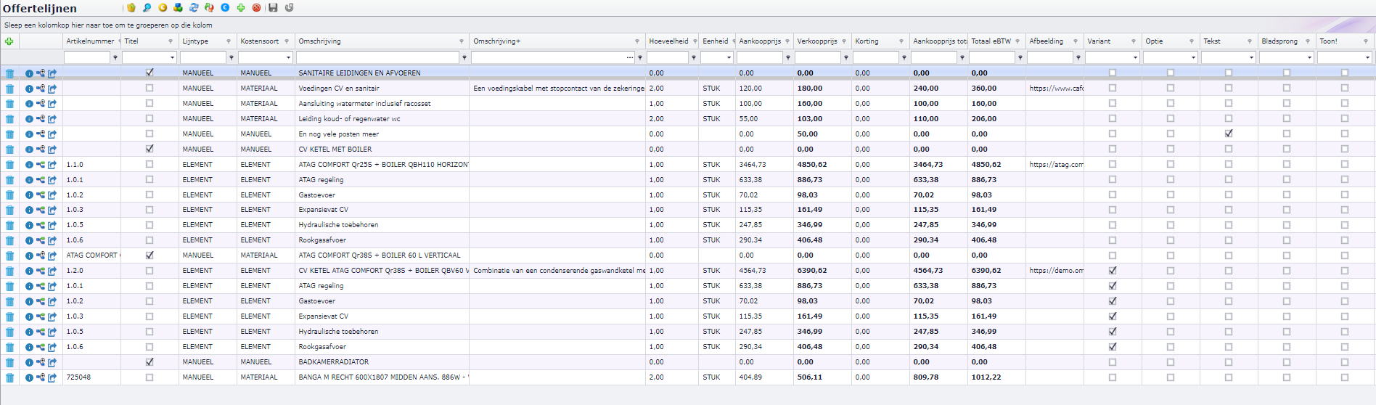Image resolution: width=1376 pixels, height=405 pixels.
Task: Click the green/red swap arrows toolbar icon
Action: pos(209,7)
